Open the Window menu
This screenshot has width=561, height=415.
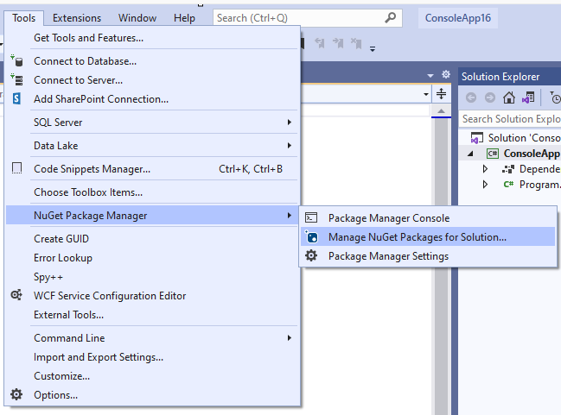click(137, 18)
